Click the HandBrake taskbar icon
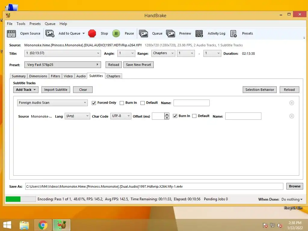The image size is (308, 231). point(62,225)
